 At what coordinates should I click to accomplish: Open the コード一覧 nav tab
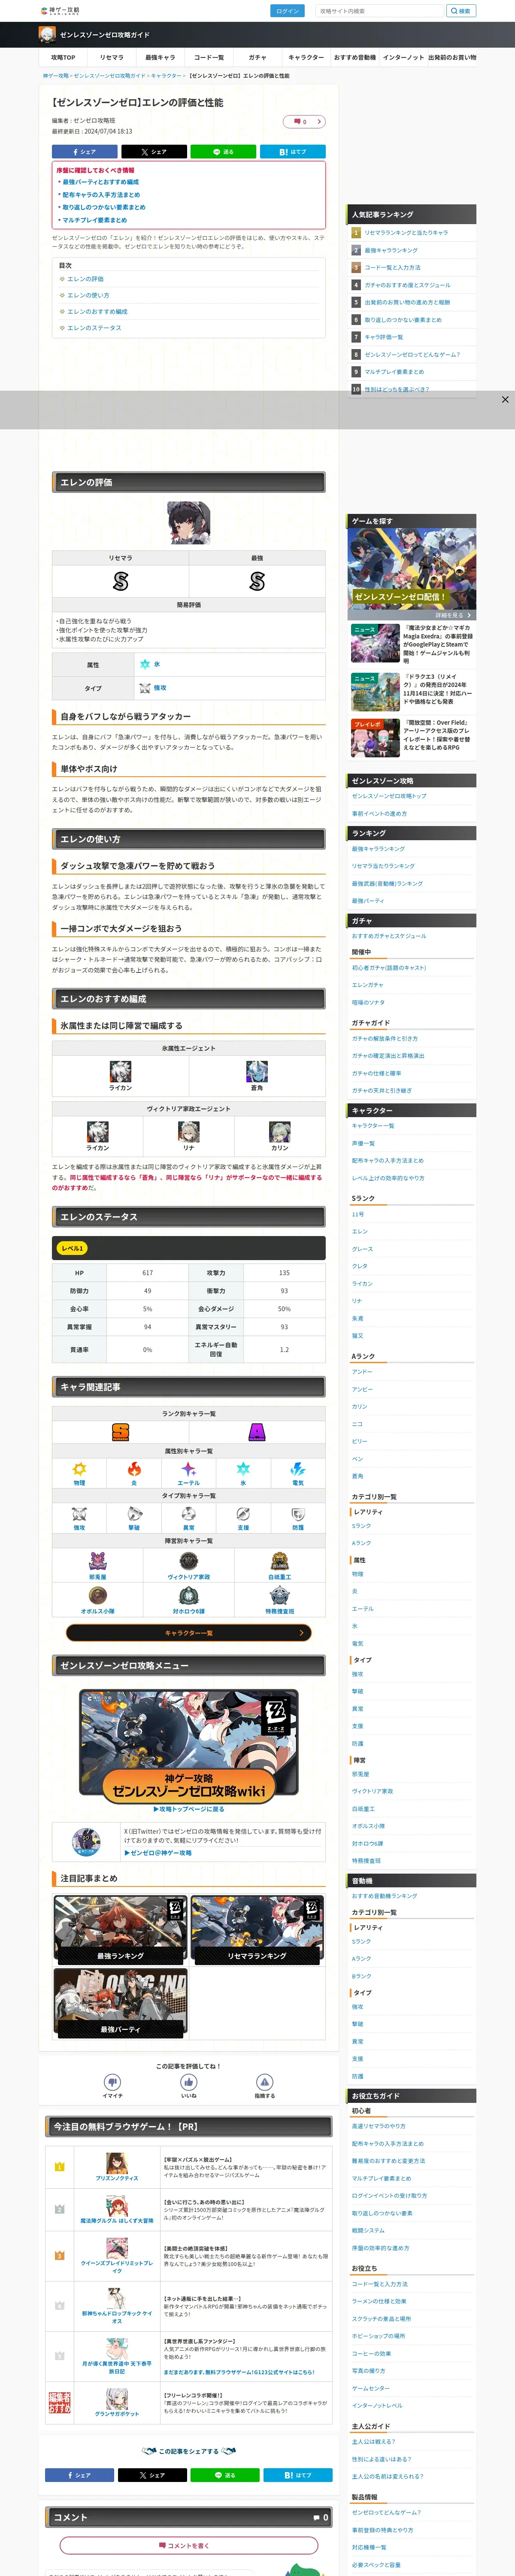coord(209,57)
